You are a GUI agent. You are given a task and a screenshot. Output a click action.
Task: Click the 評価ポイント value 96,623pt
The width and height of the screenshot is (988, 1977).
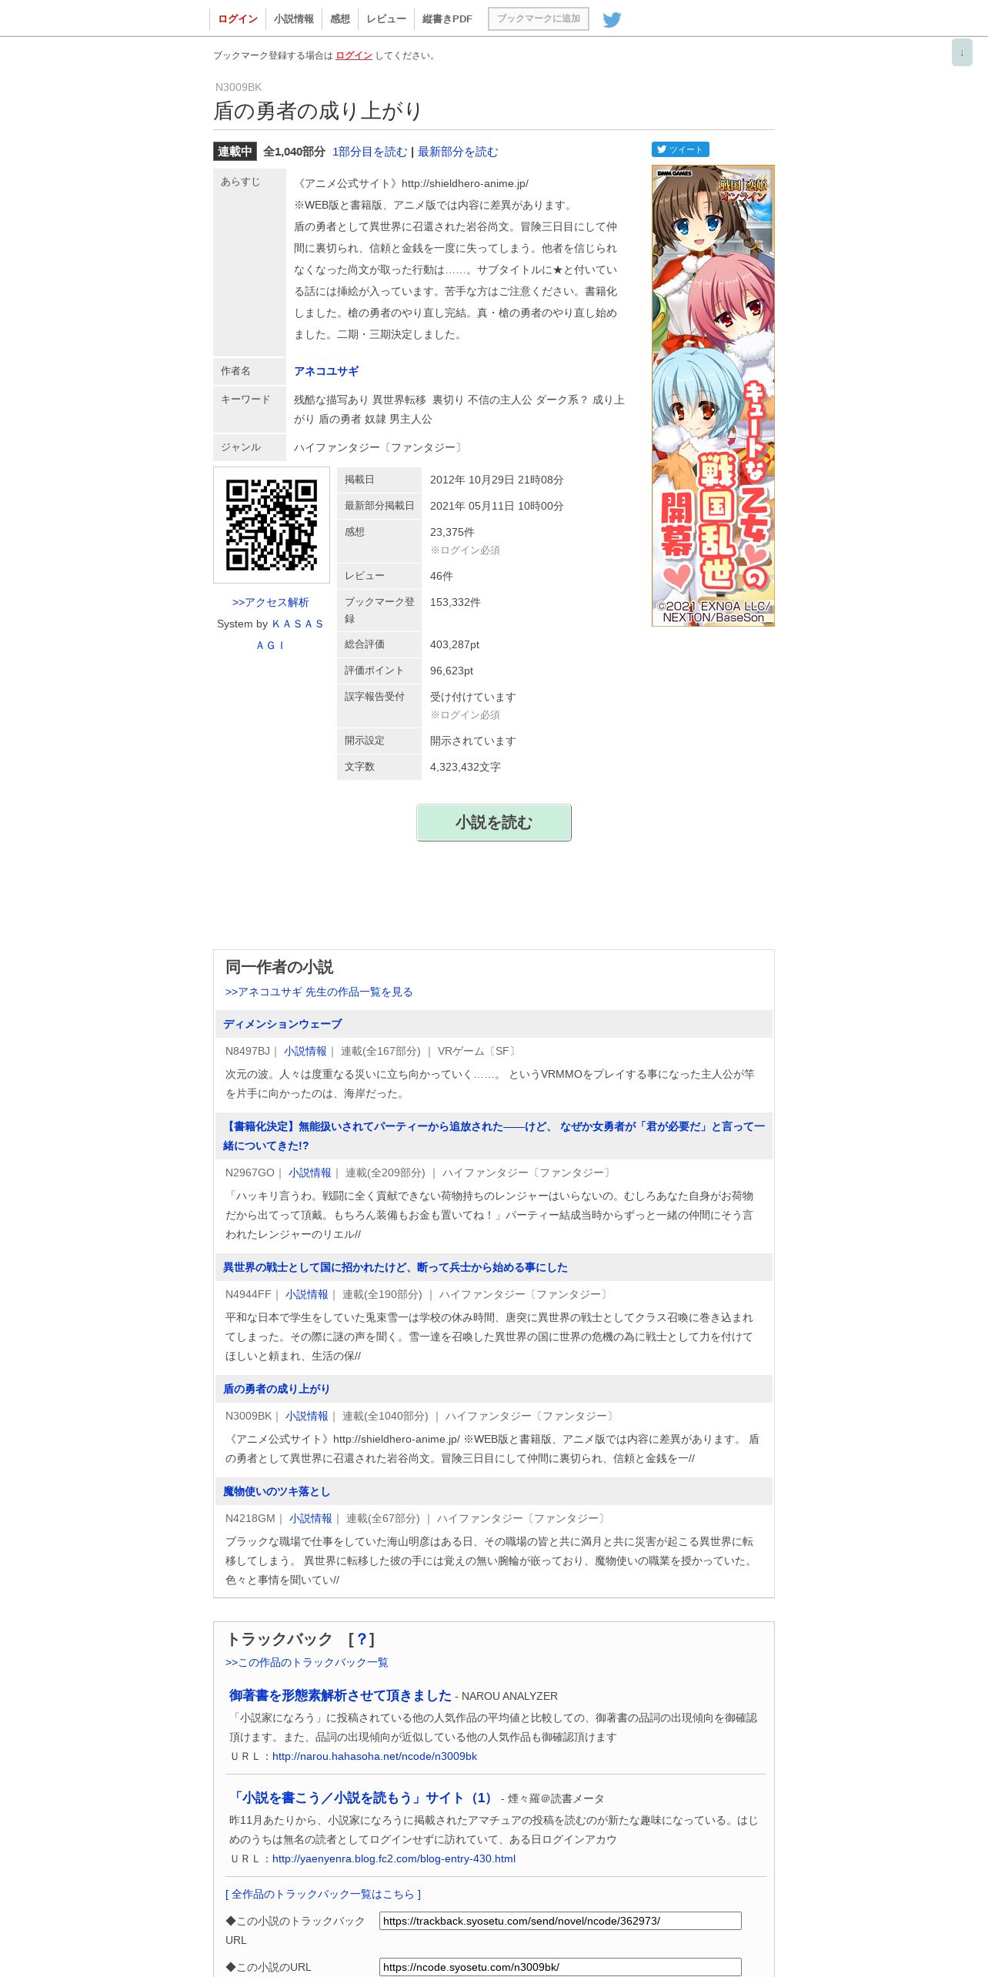[452, 671]
